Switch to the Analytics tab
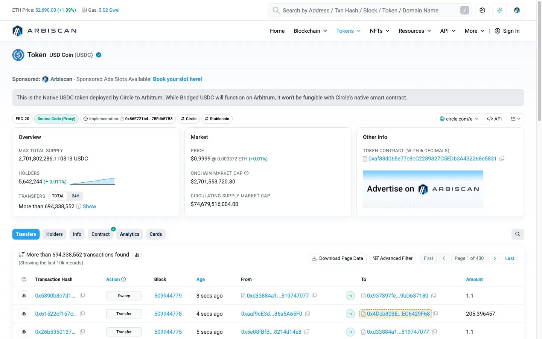The image size is (542, 339). point(130,234)
